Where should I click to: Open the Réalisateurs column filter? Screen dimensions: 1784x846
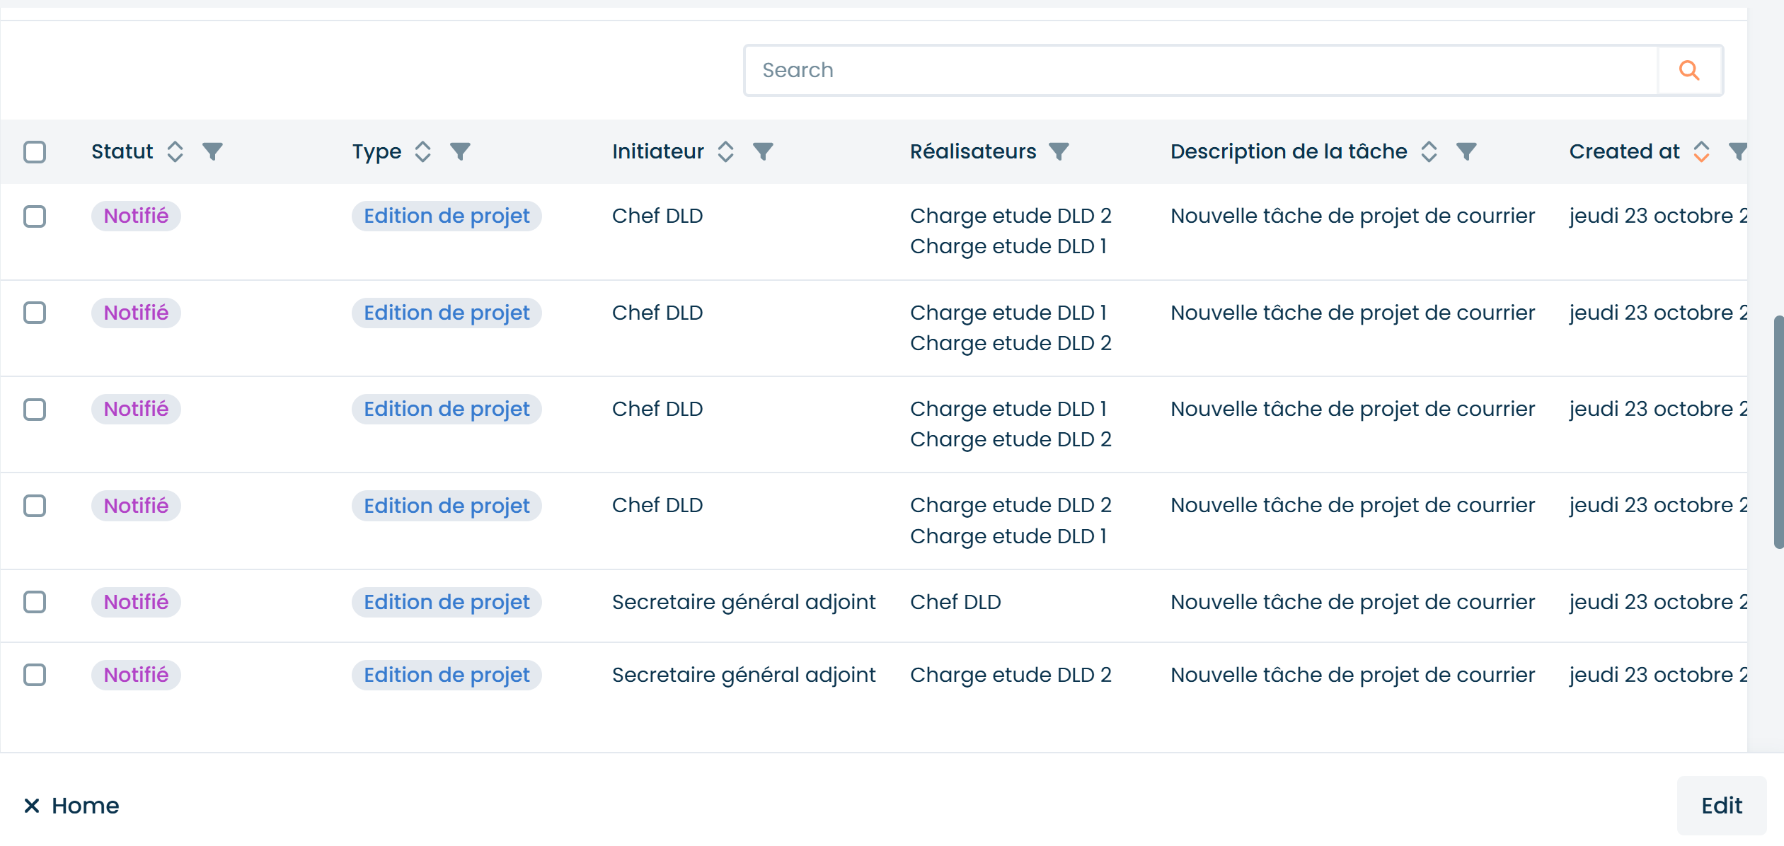[x=1059, y=151]
